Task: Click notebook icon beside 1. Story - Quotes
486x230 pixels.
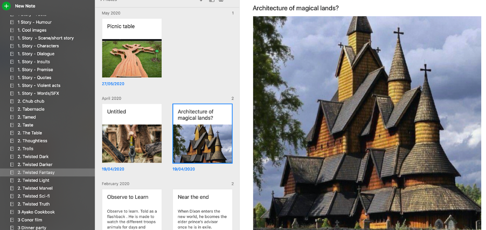Action: [x=12, y=77]
